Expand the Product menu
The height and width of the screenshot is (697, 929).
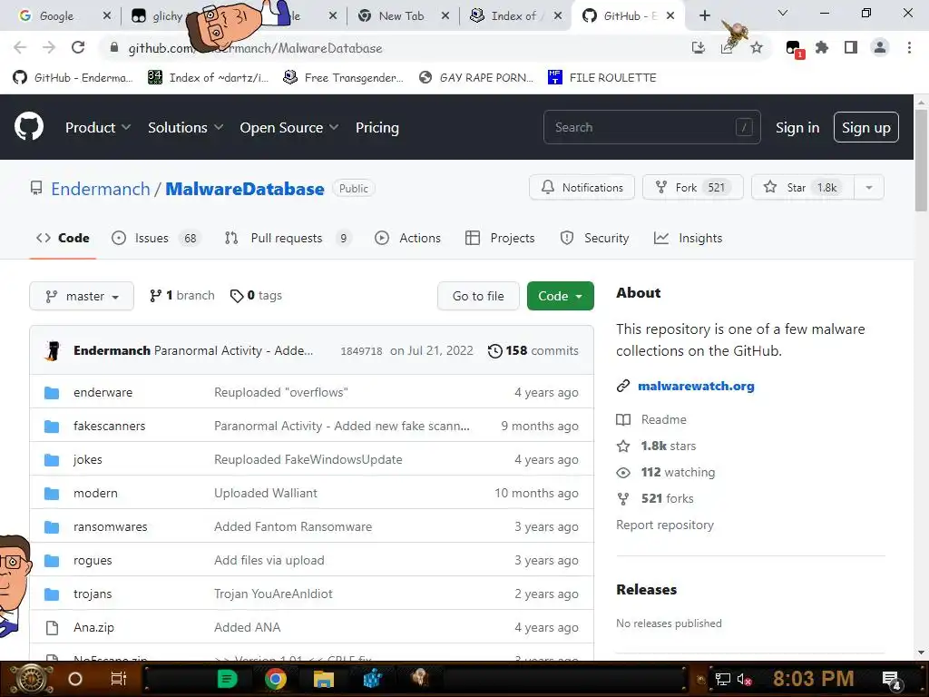(x=98, y=127)
